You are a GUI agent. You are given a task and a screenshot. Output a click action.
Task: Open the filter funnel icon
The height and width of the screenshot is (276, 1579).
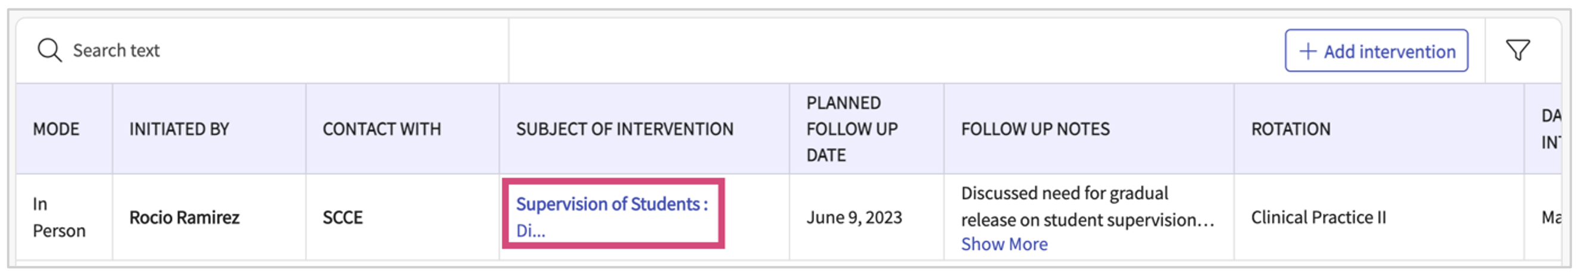coord(1518,50)
